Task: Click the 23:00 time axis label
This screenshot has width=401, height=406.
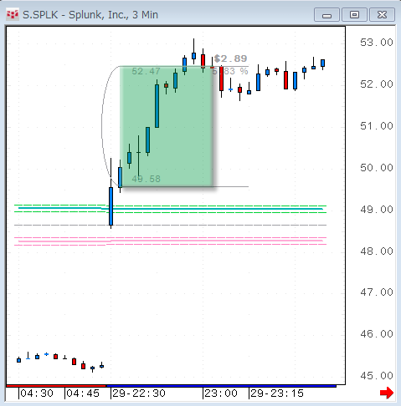Action: [x=221, y=393]
